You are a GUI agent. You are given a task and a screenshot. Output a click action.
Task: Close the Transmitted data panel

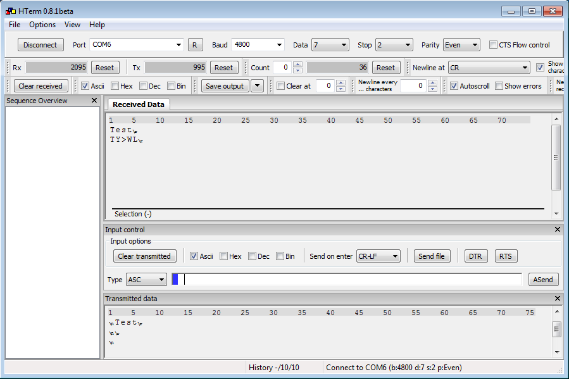point(558,299)
